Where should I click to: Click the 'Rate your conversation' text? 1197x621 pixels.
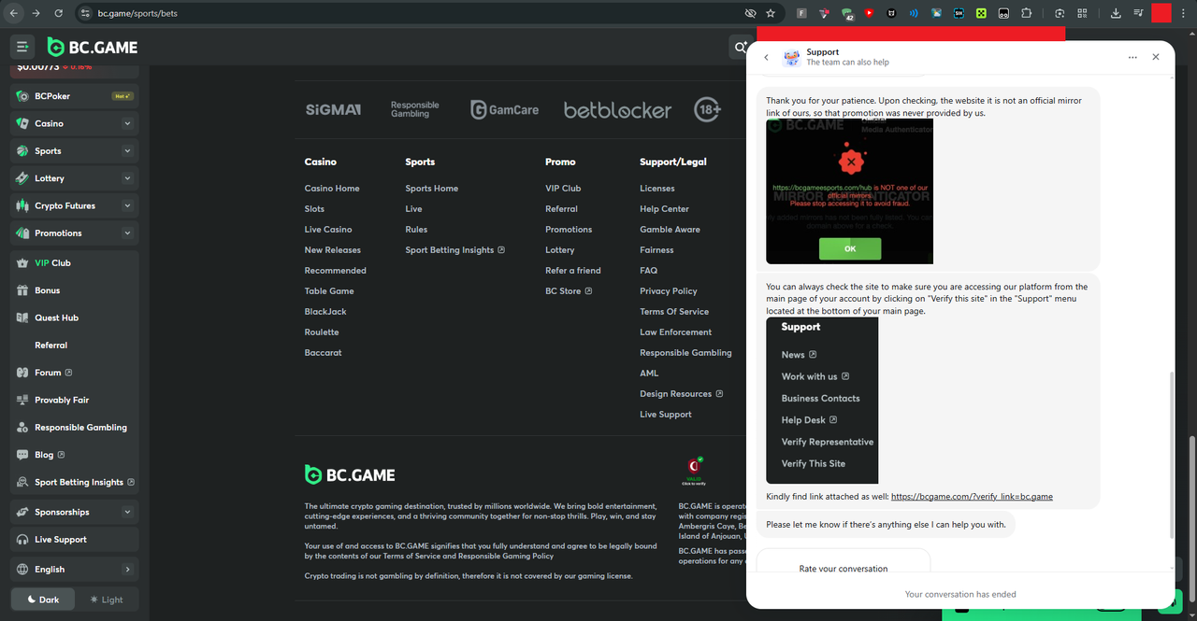coord(844,569)
